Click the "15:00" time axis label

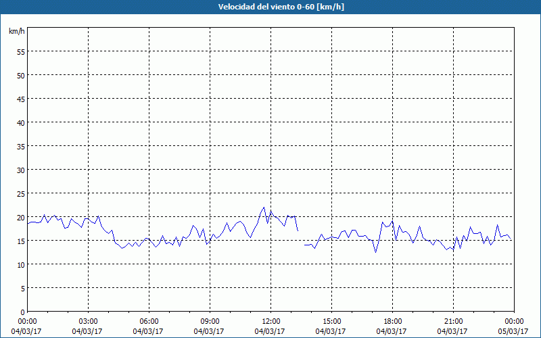point(331,322)
